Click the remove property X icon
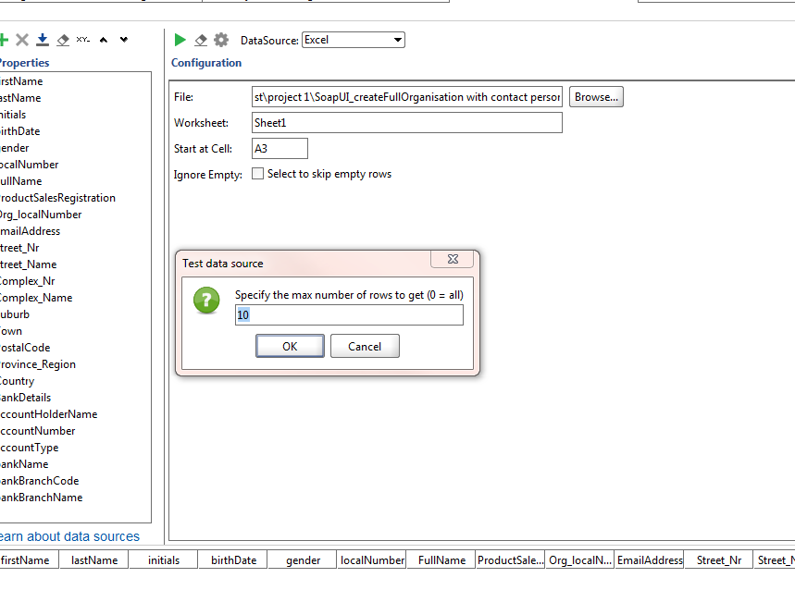The image size is (795, 590). 22,40
